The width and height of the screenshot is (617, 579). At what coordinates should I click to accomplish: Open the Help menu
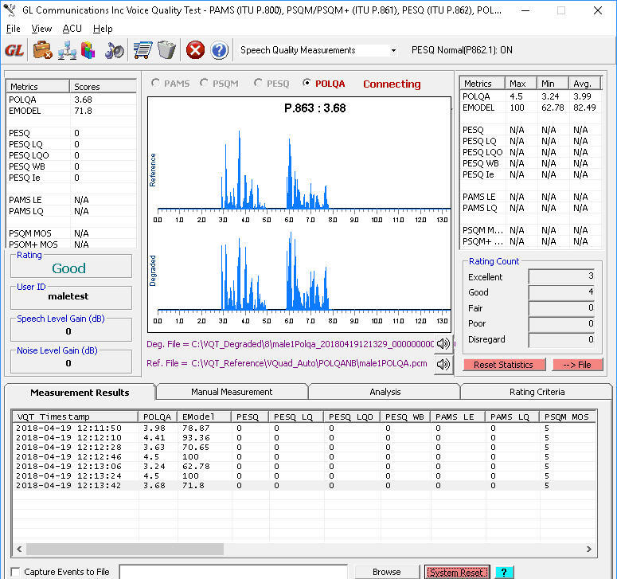(103, 29)
